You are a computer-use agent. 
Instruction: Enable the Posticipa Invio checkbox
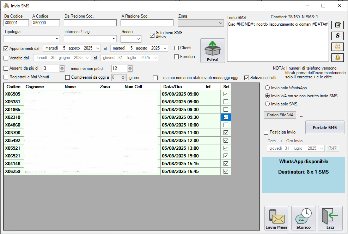266,132
